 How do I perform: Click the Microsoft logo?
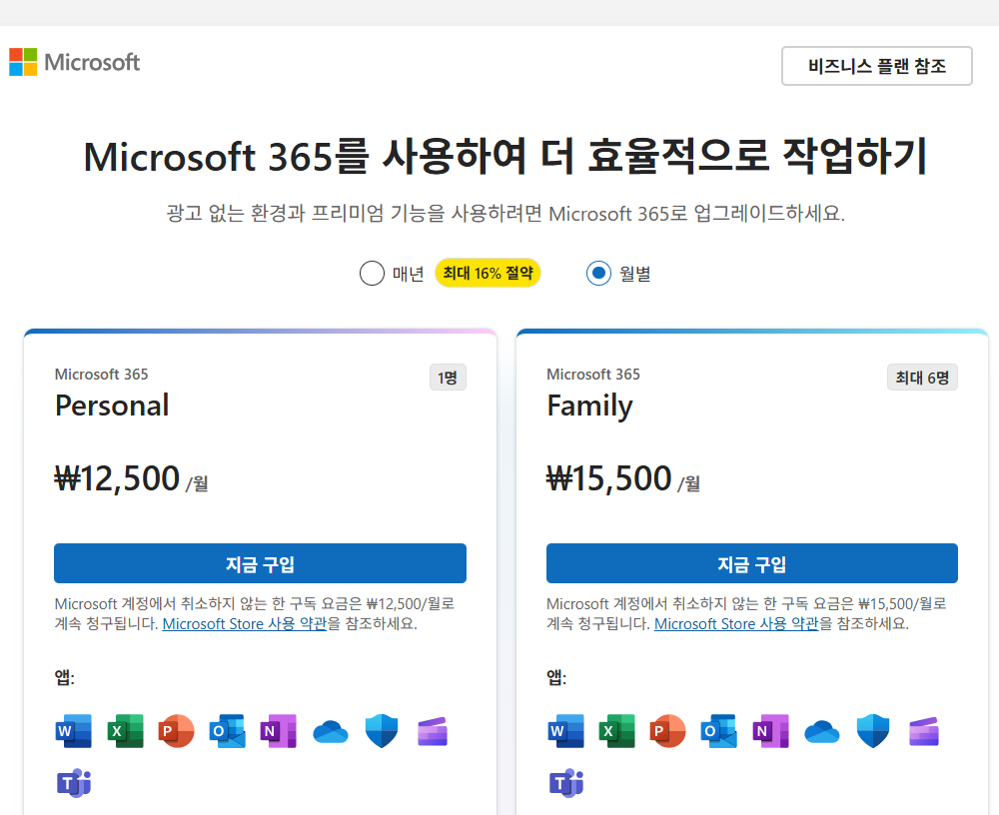75,63
